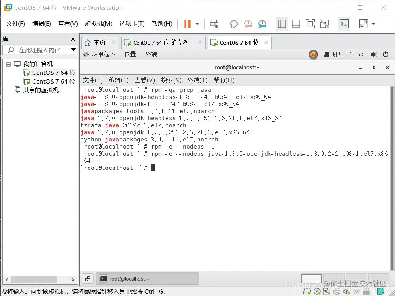Screen dimensions: 395x296
Task: Click the enter full screen icon
Action: pyautogui.click(x=310, y=24)
